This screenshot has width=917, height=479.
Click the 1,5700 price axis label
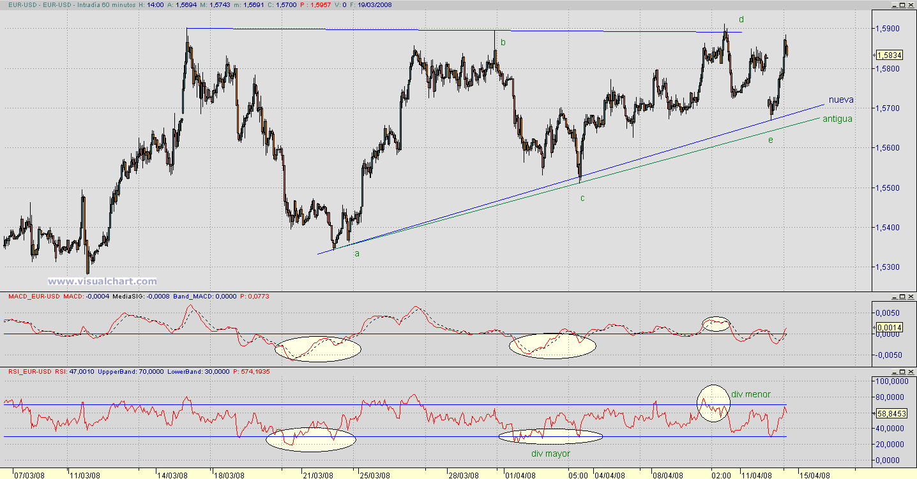888,108
